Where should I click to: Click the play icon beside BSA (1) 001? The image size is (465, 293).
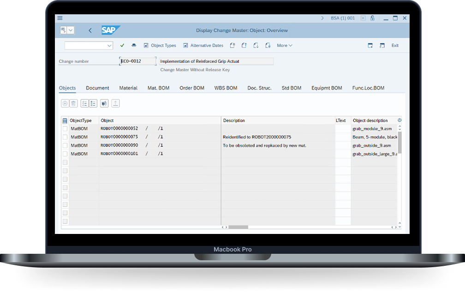(363, 18)
